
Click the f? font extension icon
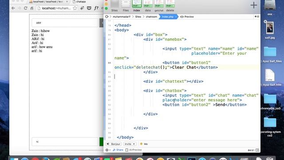(96, 8)
